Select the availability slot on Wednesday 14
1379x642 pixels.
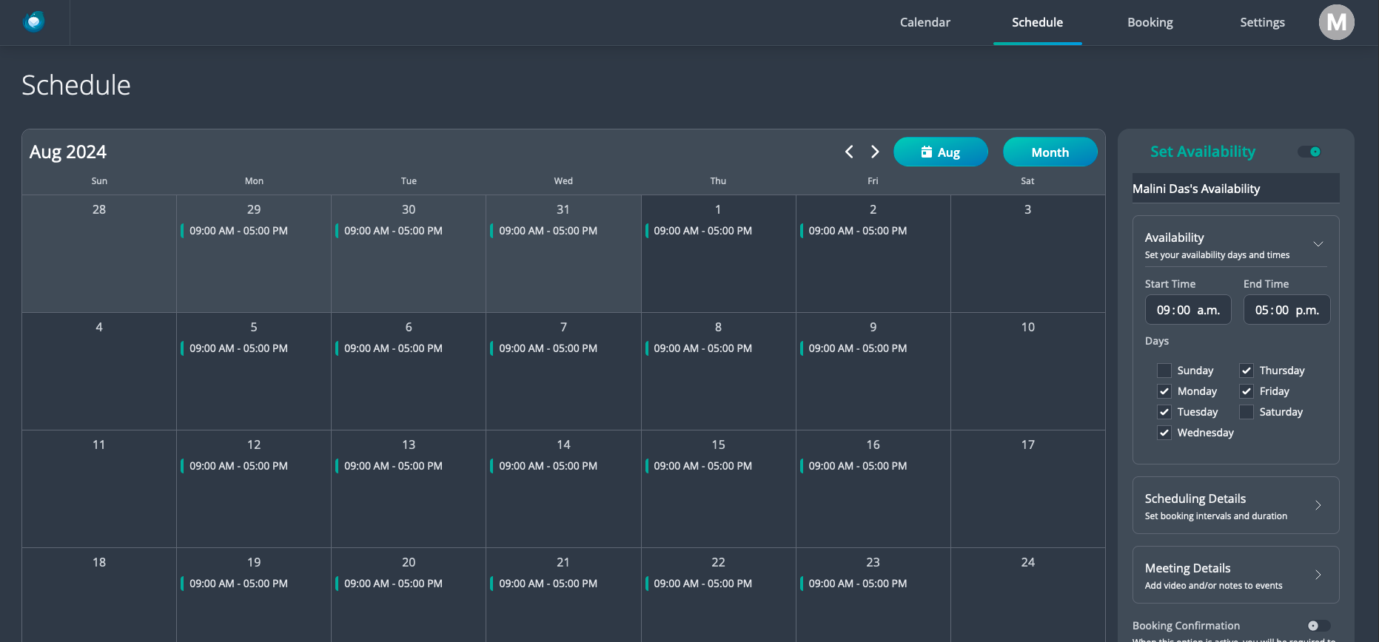563,466
